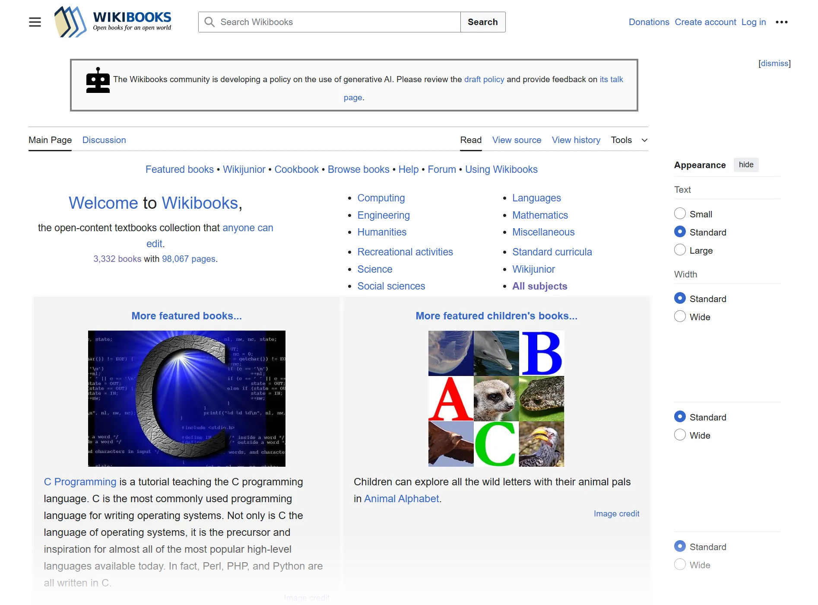Screen dimensions: 818x605
Task: Switch to the View source tab
Action: [x=517, y=140]
